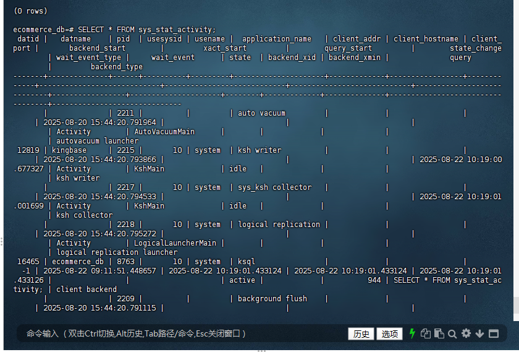This screenshot has height=352, width=519.
Task: Click the terminal vertical scrollbar
Action: [x=516, y=305]
